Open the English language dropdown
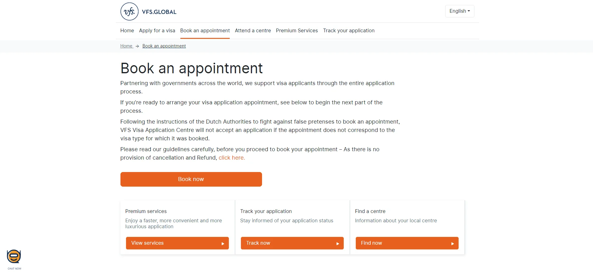 click(459, 11)
